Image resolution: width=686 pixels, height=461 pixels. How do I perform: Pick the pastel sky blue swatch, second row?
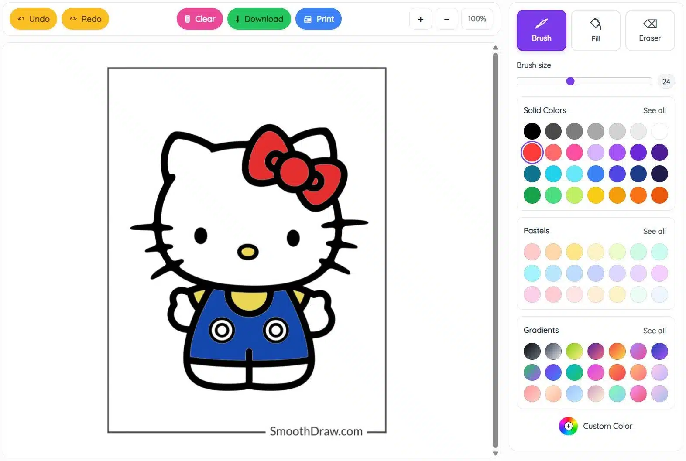(553, 273)
